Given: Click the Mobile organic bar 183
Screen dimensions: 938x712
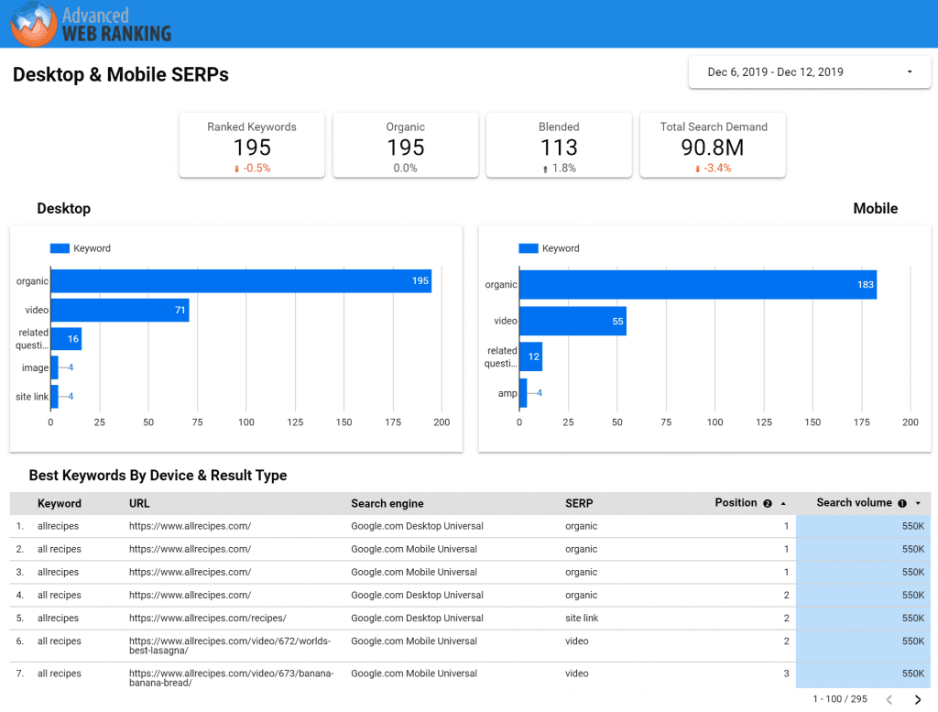Looking at the screenshot, I should point(698,285).
